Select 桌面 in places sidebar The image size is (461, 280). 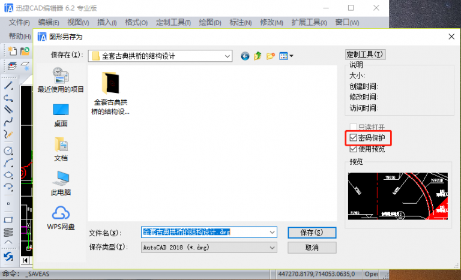click(61, 115)
